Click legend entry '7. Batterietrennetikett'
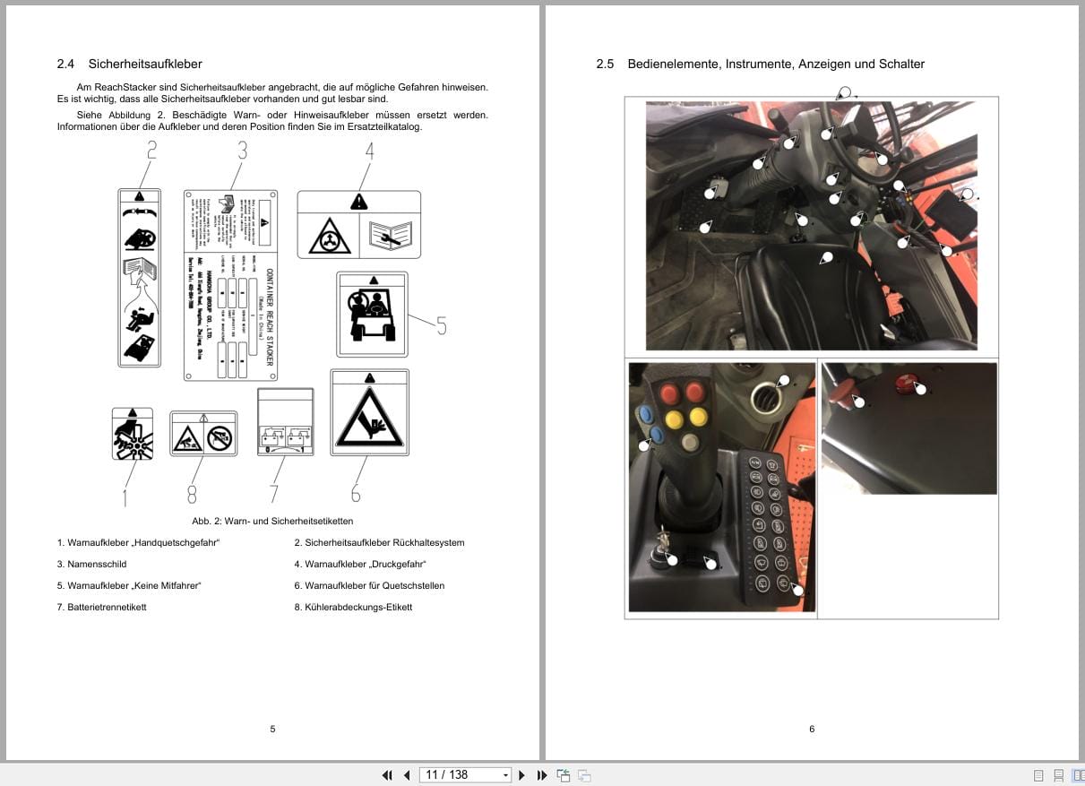Screen dimensions: 1085x786 pos(101,607)
